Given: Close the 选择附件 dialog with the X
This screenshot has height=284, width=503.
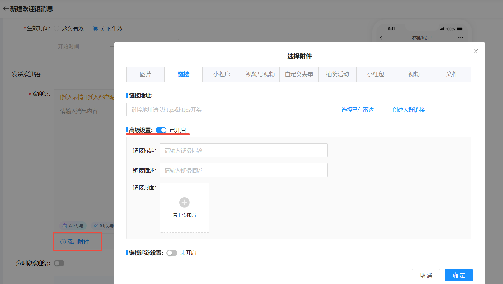Looking at the screenshot, I should [476, 51].
